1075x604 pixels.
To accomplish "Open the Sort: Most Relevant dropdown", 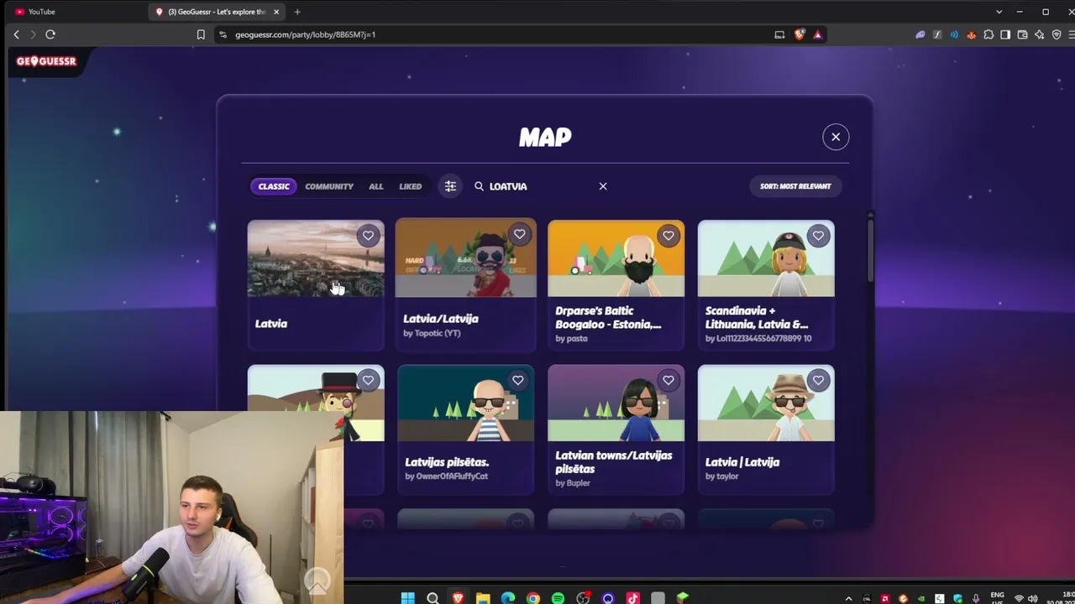I will 795,186.
